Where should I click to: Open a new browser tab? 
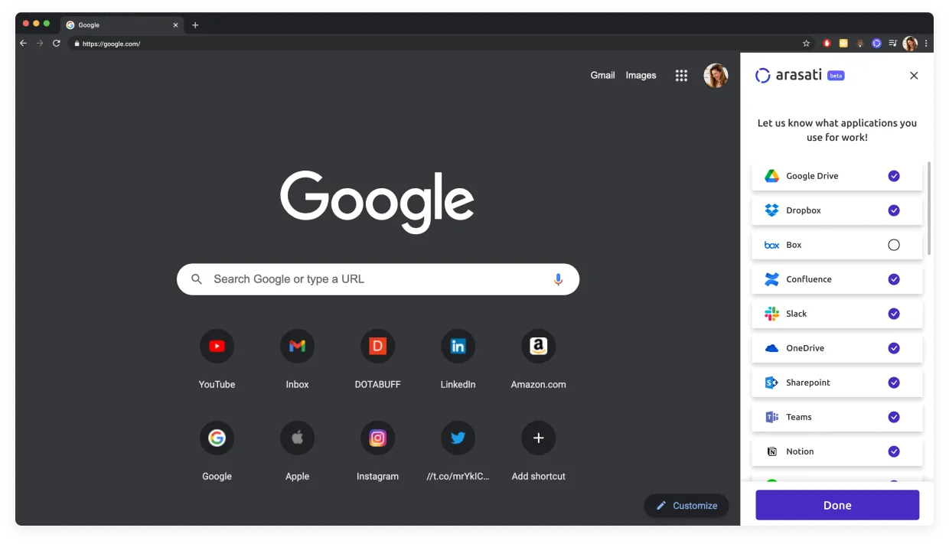[195, 25]
